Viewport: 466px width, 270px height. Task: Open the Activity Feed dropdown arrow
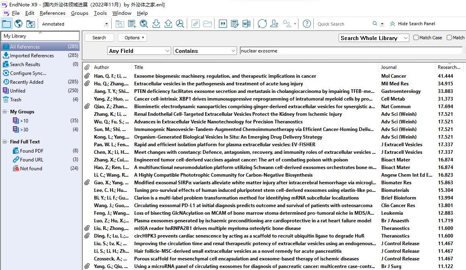(x=295, y=24)
